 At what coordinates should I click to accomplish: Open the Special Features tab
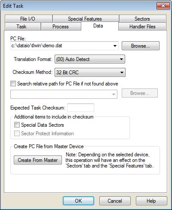[x=86, y=19]
